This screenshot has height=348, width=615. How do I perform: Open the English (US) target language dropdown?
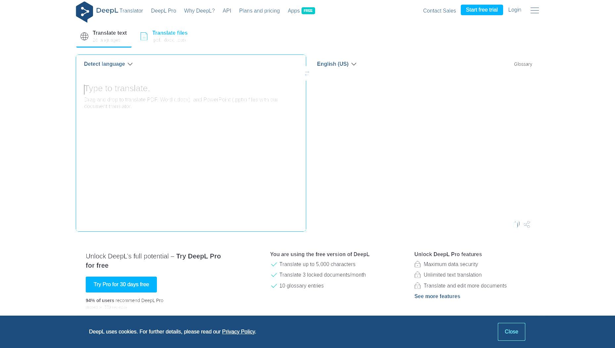coord(337,64)
